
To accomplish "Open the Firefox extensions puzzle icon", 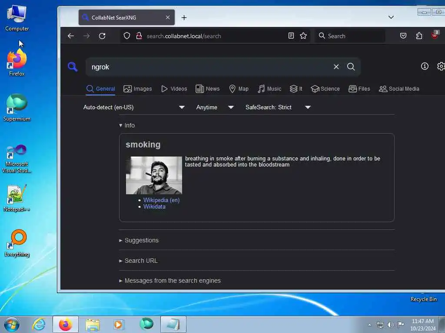I will (419, 36).
